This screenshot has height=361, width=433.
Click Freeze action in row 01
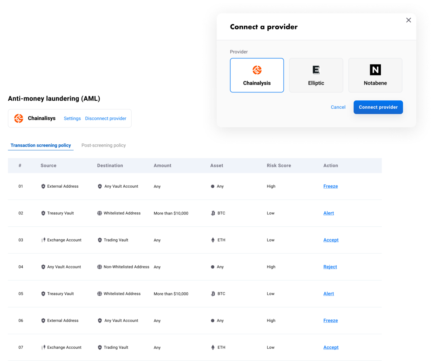pos(331,186)
